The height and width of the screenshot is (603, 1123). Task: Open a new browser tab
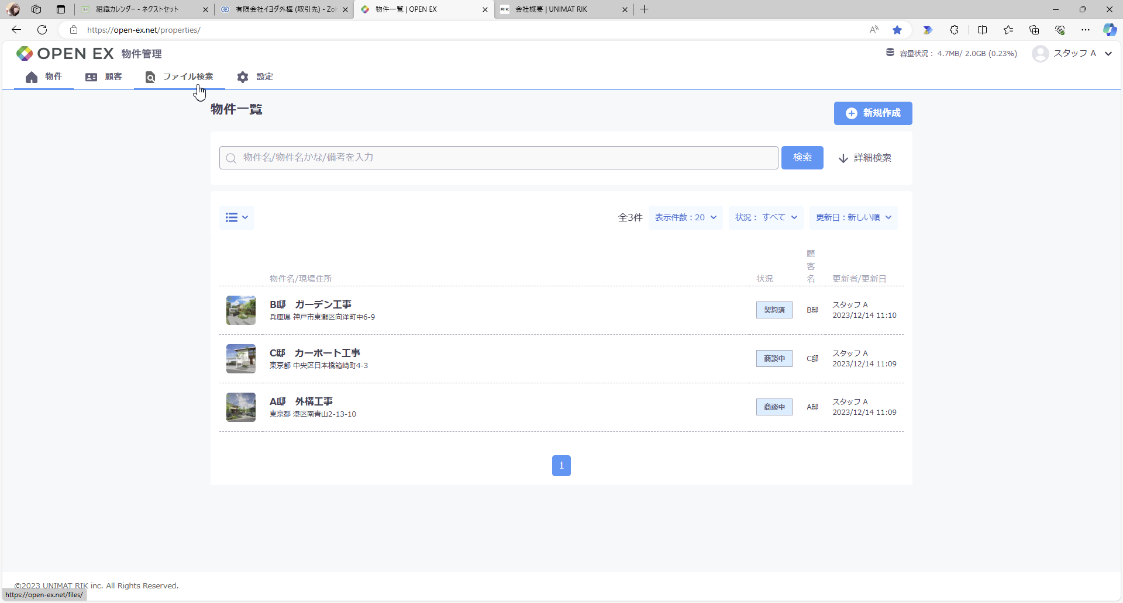point(644,9)
